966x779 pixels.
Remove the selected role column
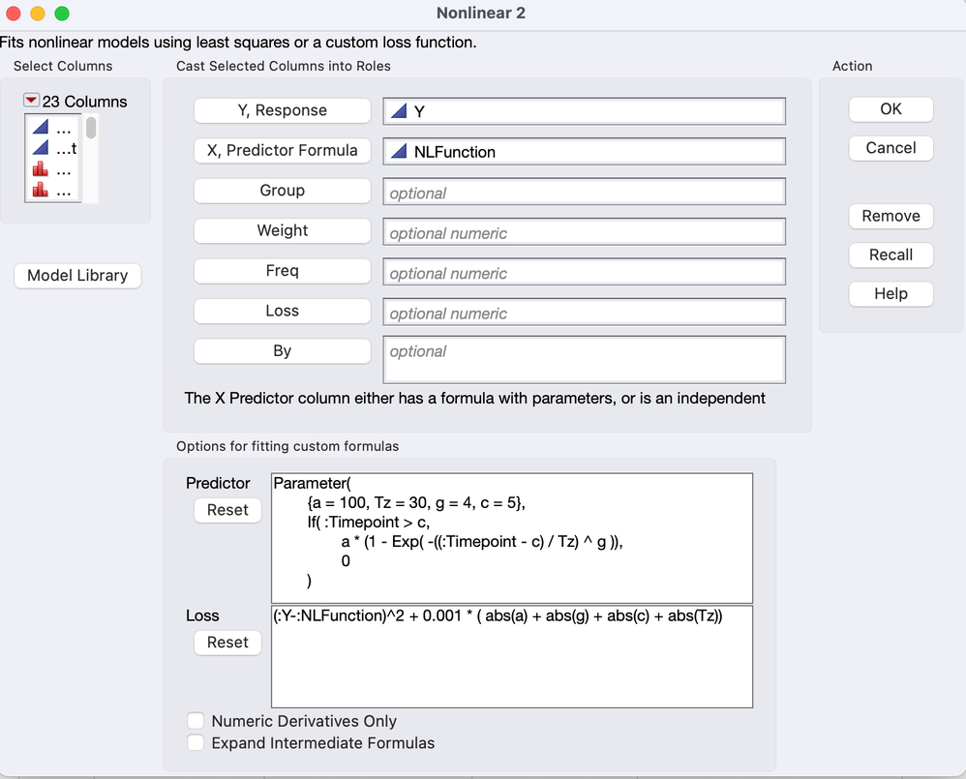click(891, 216)
